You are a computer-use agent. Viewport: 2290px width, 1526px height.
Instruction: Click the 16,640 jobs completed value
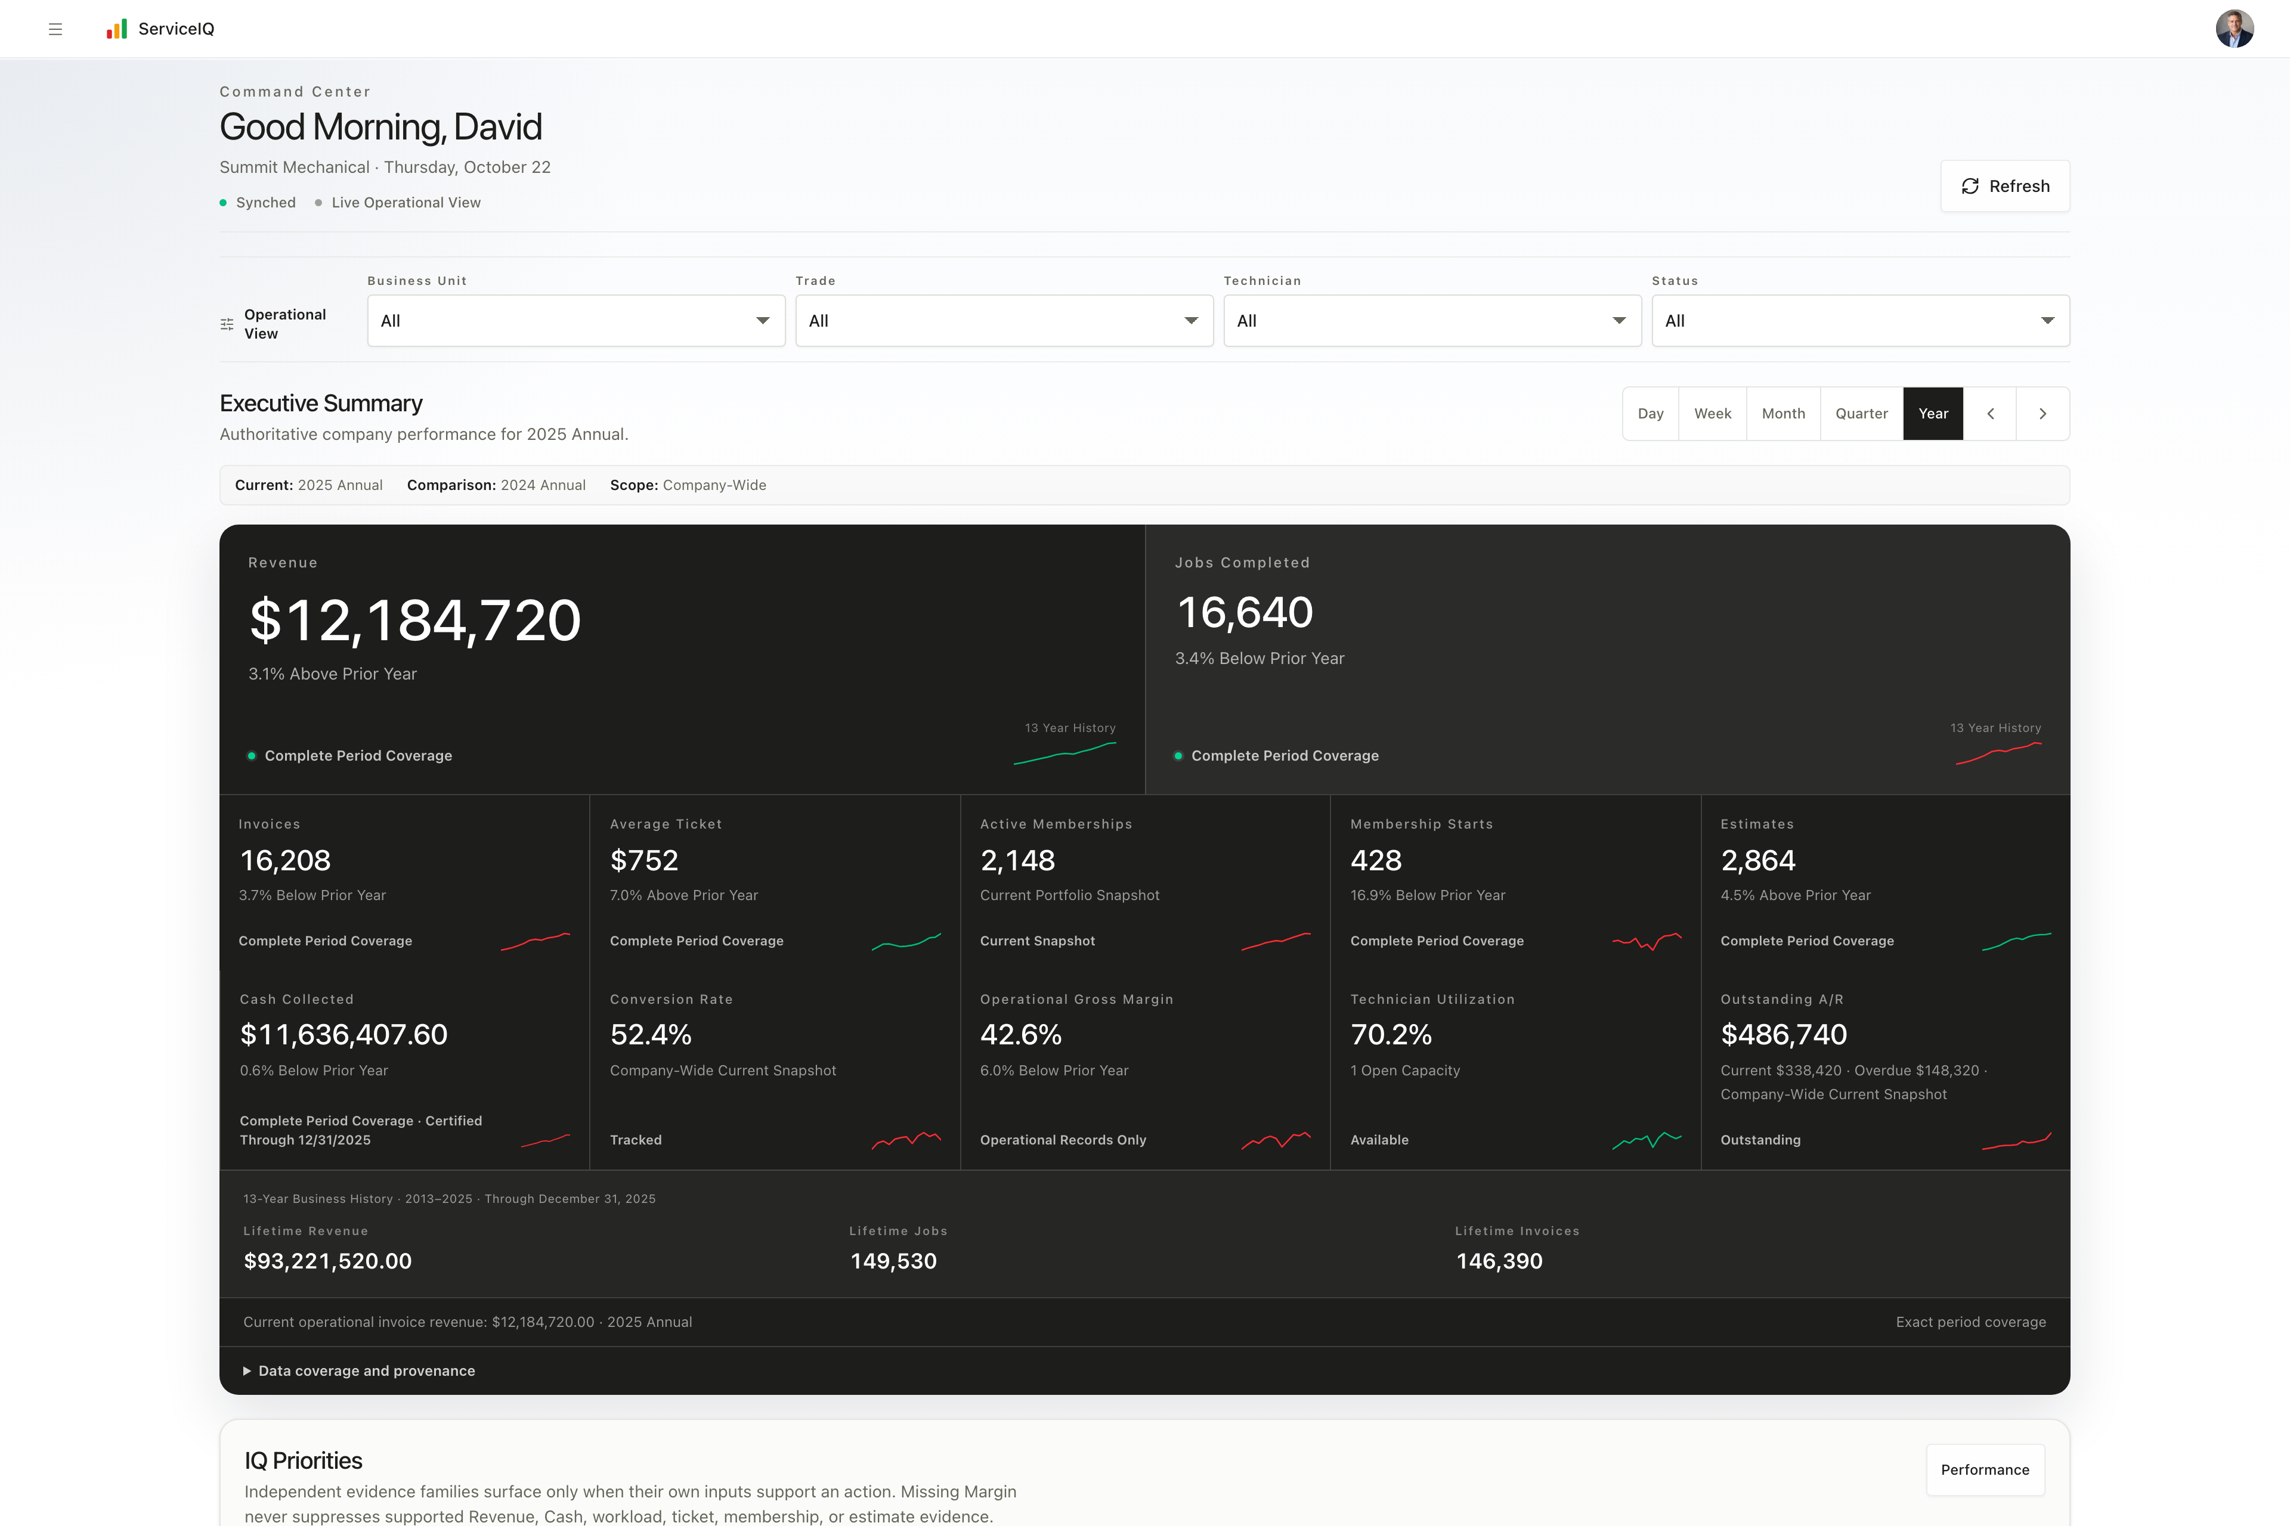click(1245, 613)
